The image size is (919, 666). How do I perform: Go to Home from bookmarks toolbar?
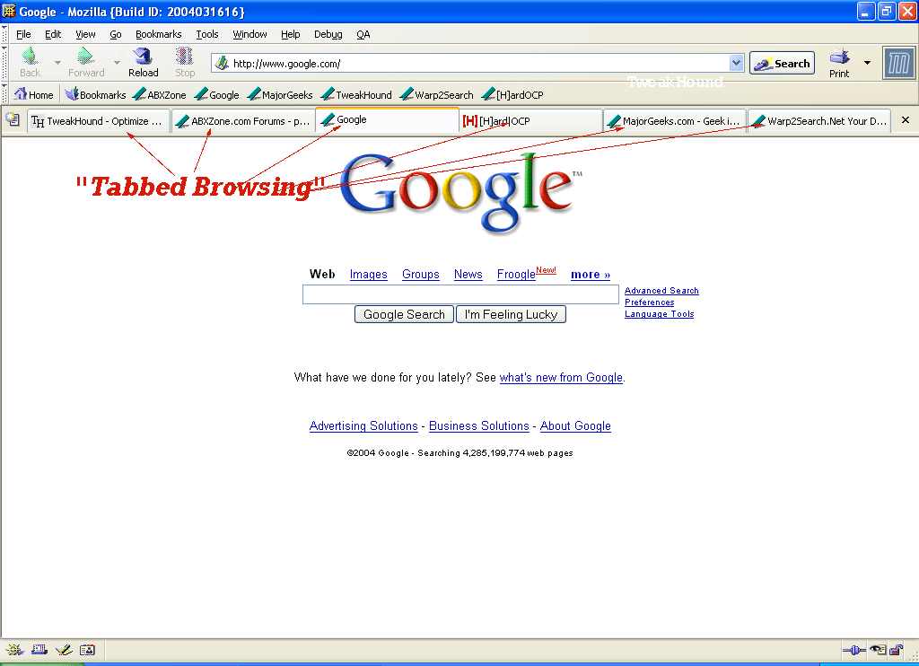point(34,94)
